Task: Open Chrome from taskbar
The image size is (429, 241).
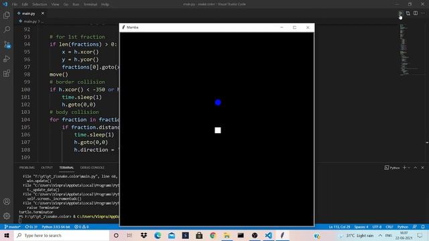Action: [213, 235]
